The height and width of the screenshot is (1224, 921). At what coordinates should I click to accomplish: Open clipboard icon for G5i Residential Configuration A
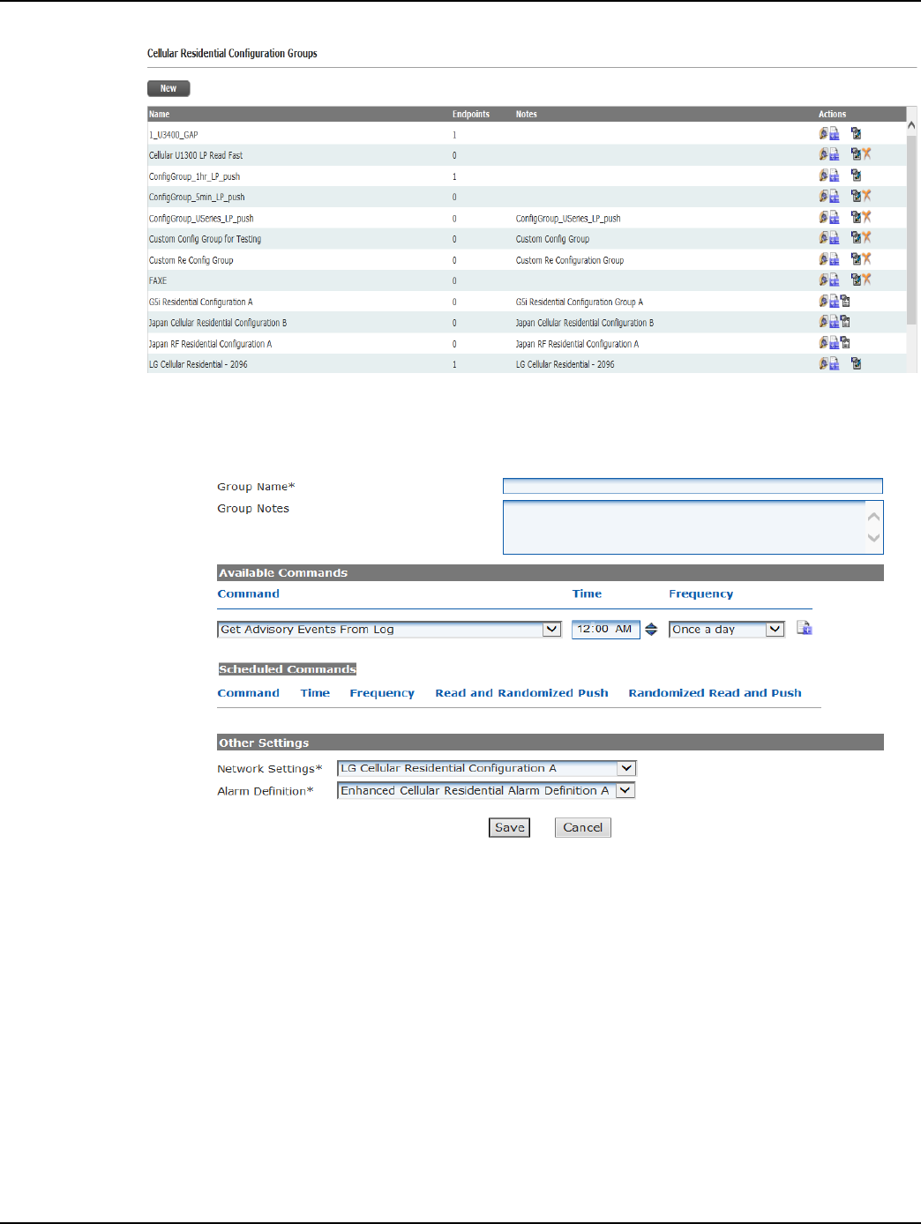click(845, 301)
